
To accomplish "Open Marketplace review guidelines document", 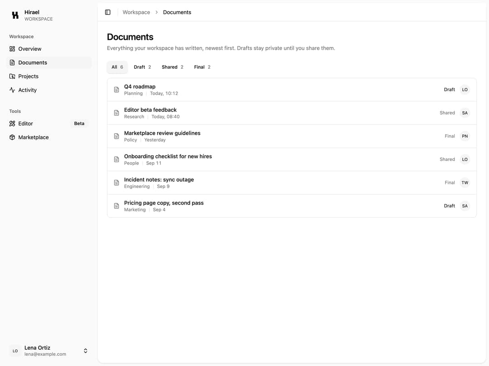I will 292,136.
